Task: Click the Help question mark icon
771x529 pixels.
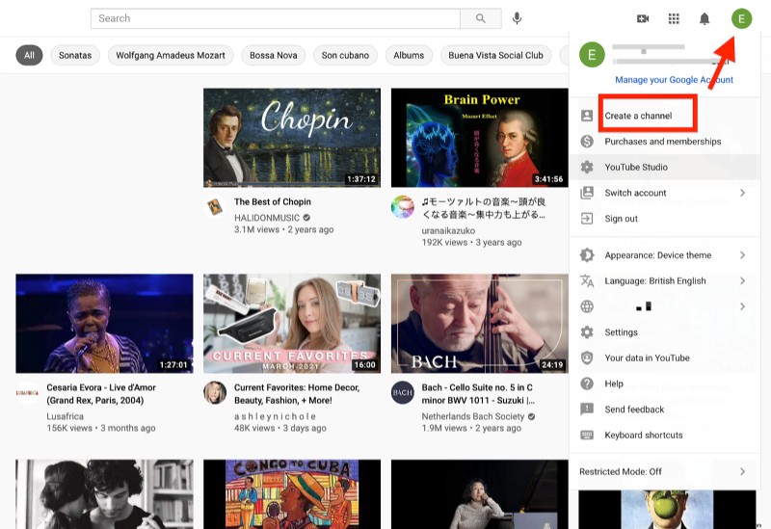Action: (x=587, y=384)
